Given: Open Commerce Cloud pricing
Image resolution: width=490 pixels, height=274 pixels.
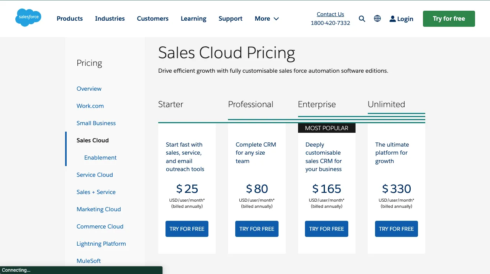Looking at the screenshot, I should pyautogui.click(x=100, y=227).
